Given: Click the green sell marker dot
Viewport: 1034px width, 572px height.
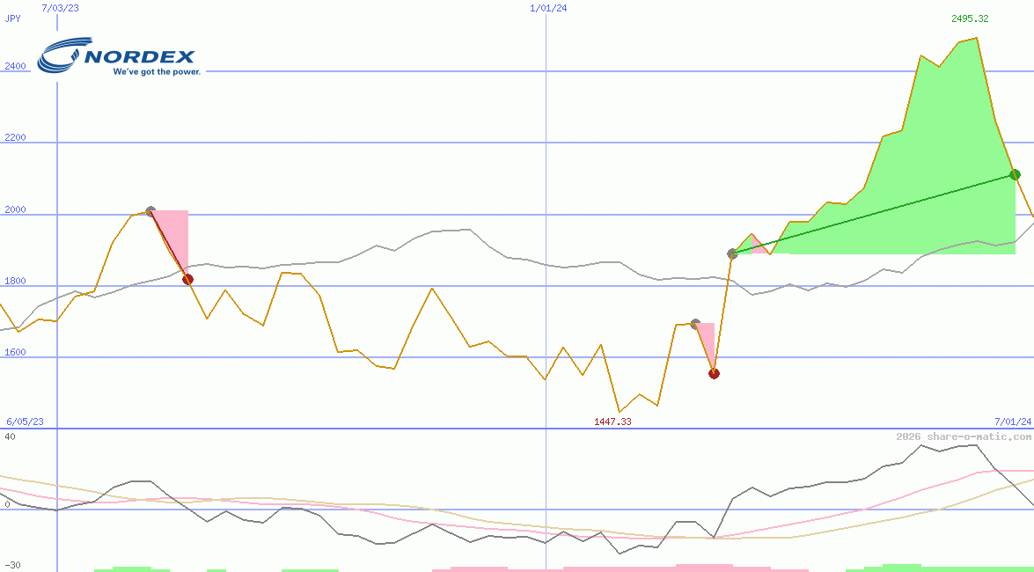Looking at the screenshot, I should point(1015,174).
